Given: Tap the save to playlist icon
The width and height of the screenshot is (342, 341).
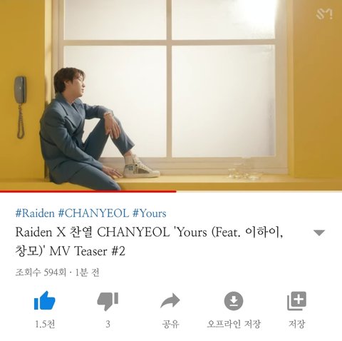Looking at the screenshot, I should tap(296, 301).
